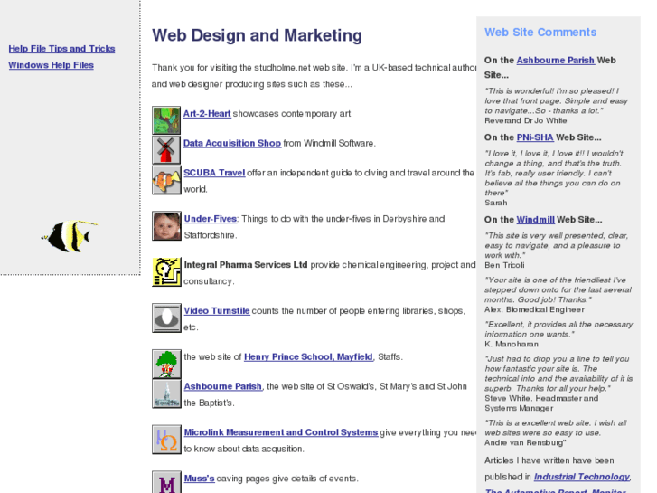The height and width of the screenshot is (493, 657).
Task: Open Windows Help Files link
Action: click(x=51, y=65)
